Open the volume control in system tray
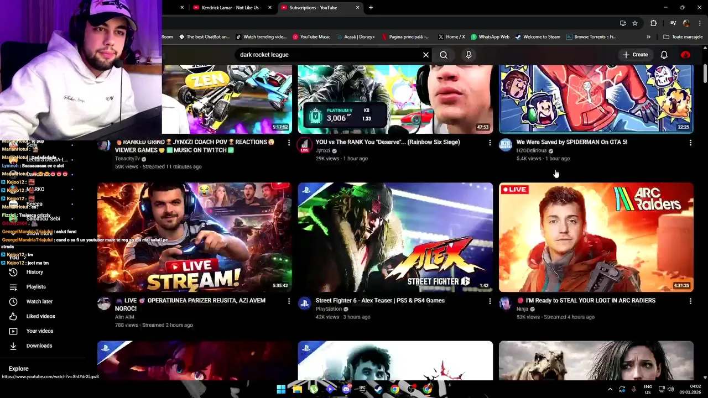 click(x=670, y=389)
